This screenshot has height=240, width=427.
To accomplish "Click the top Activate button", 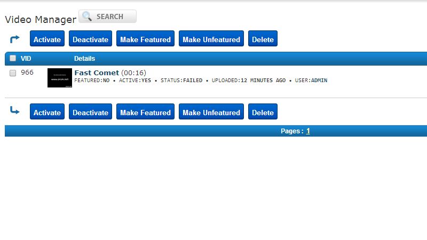I will click(47, 38).
